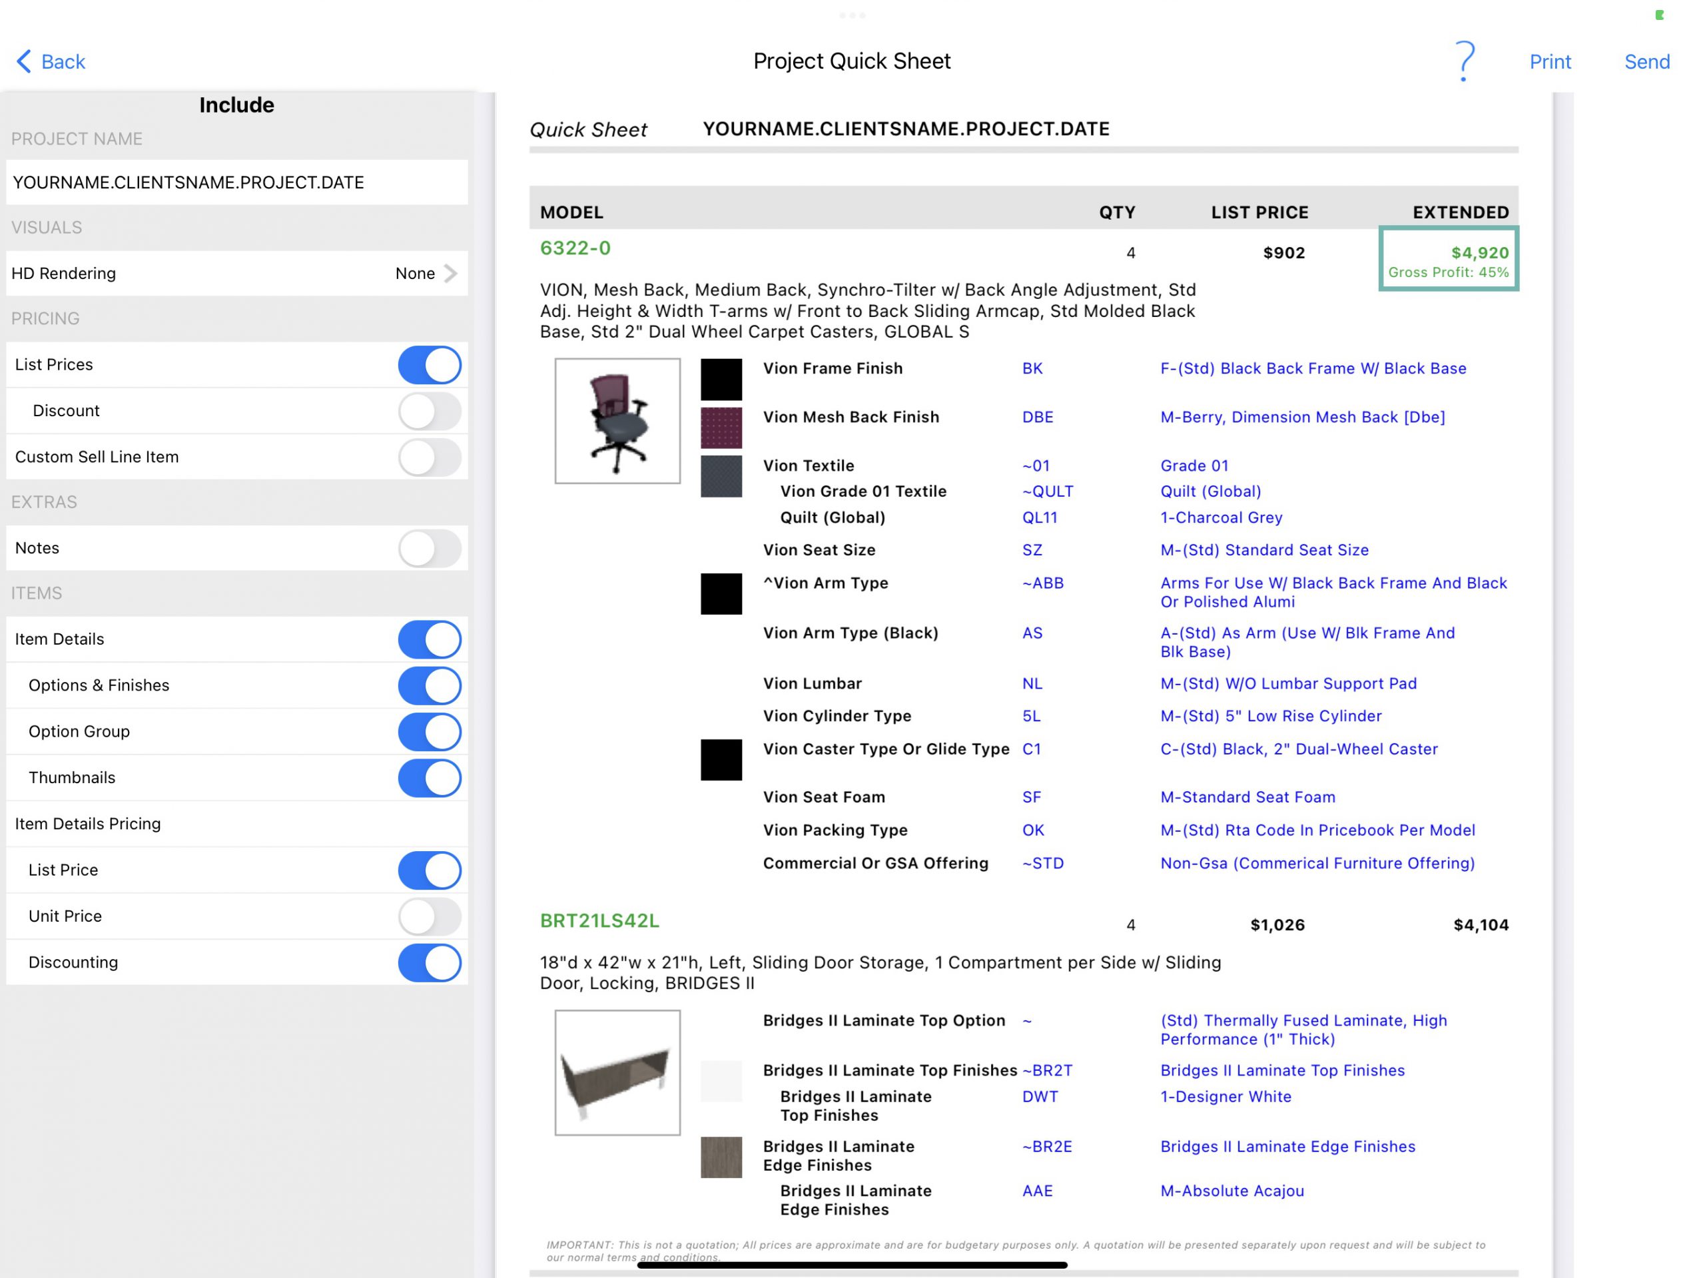Select model number BRT21LS42L
The image size is (1705, 1278).
click(x=599, y=921)
